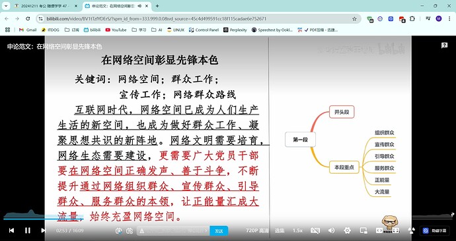Close the 申论范文 bilibili tab
The height and width of the screenshot is (241, 456).
tap(146, 6)
